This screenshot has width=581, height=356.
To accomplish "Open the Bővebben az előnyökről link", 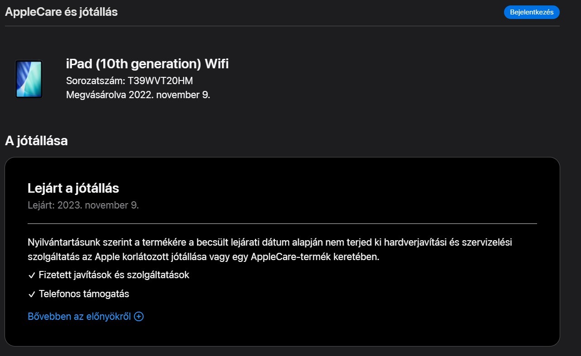I will coord(79,317).
